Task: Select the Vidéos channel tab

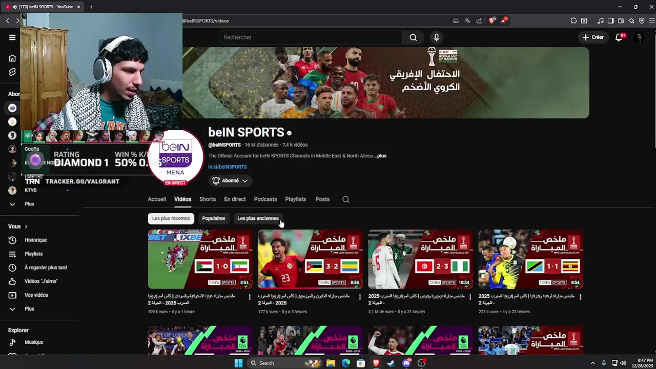Action: [x=182, y=199]
